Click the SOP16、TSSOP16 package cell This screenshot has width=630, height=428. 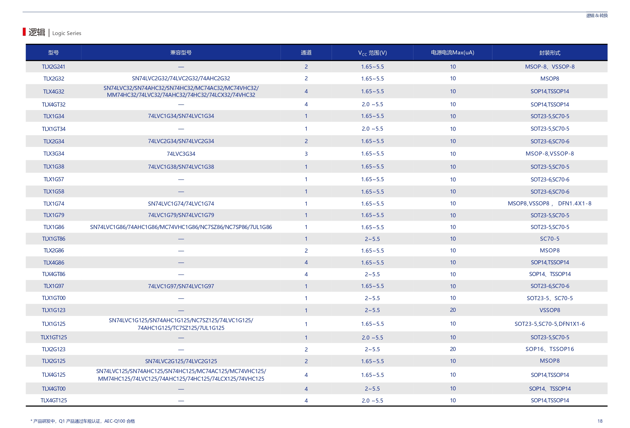pos(550,349)
